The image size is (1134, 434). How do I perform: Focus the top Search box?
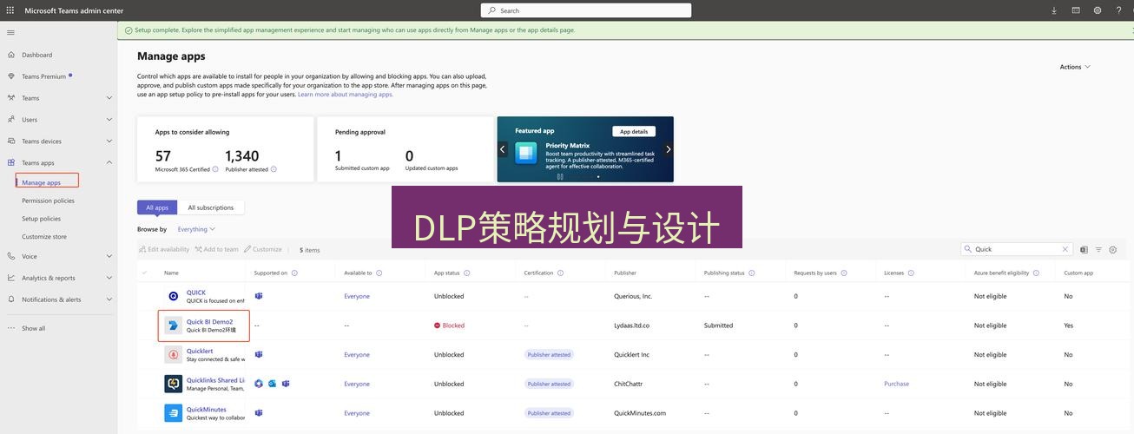pos(586,10)
